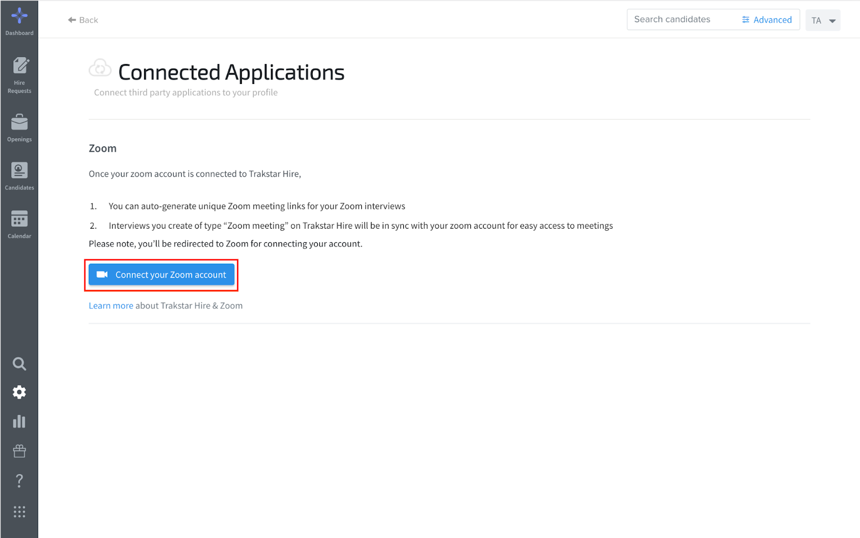Image resolution: width=860 pixels, height=538 pixels.
Task: Click the Connected Applications heading
Action: [x=231, y=72]
